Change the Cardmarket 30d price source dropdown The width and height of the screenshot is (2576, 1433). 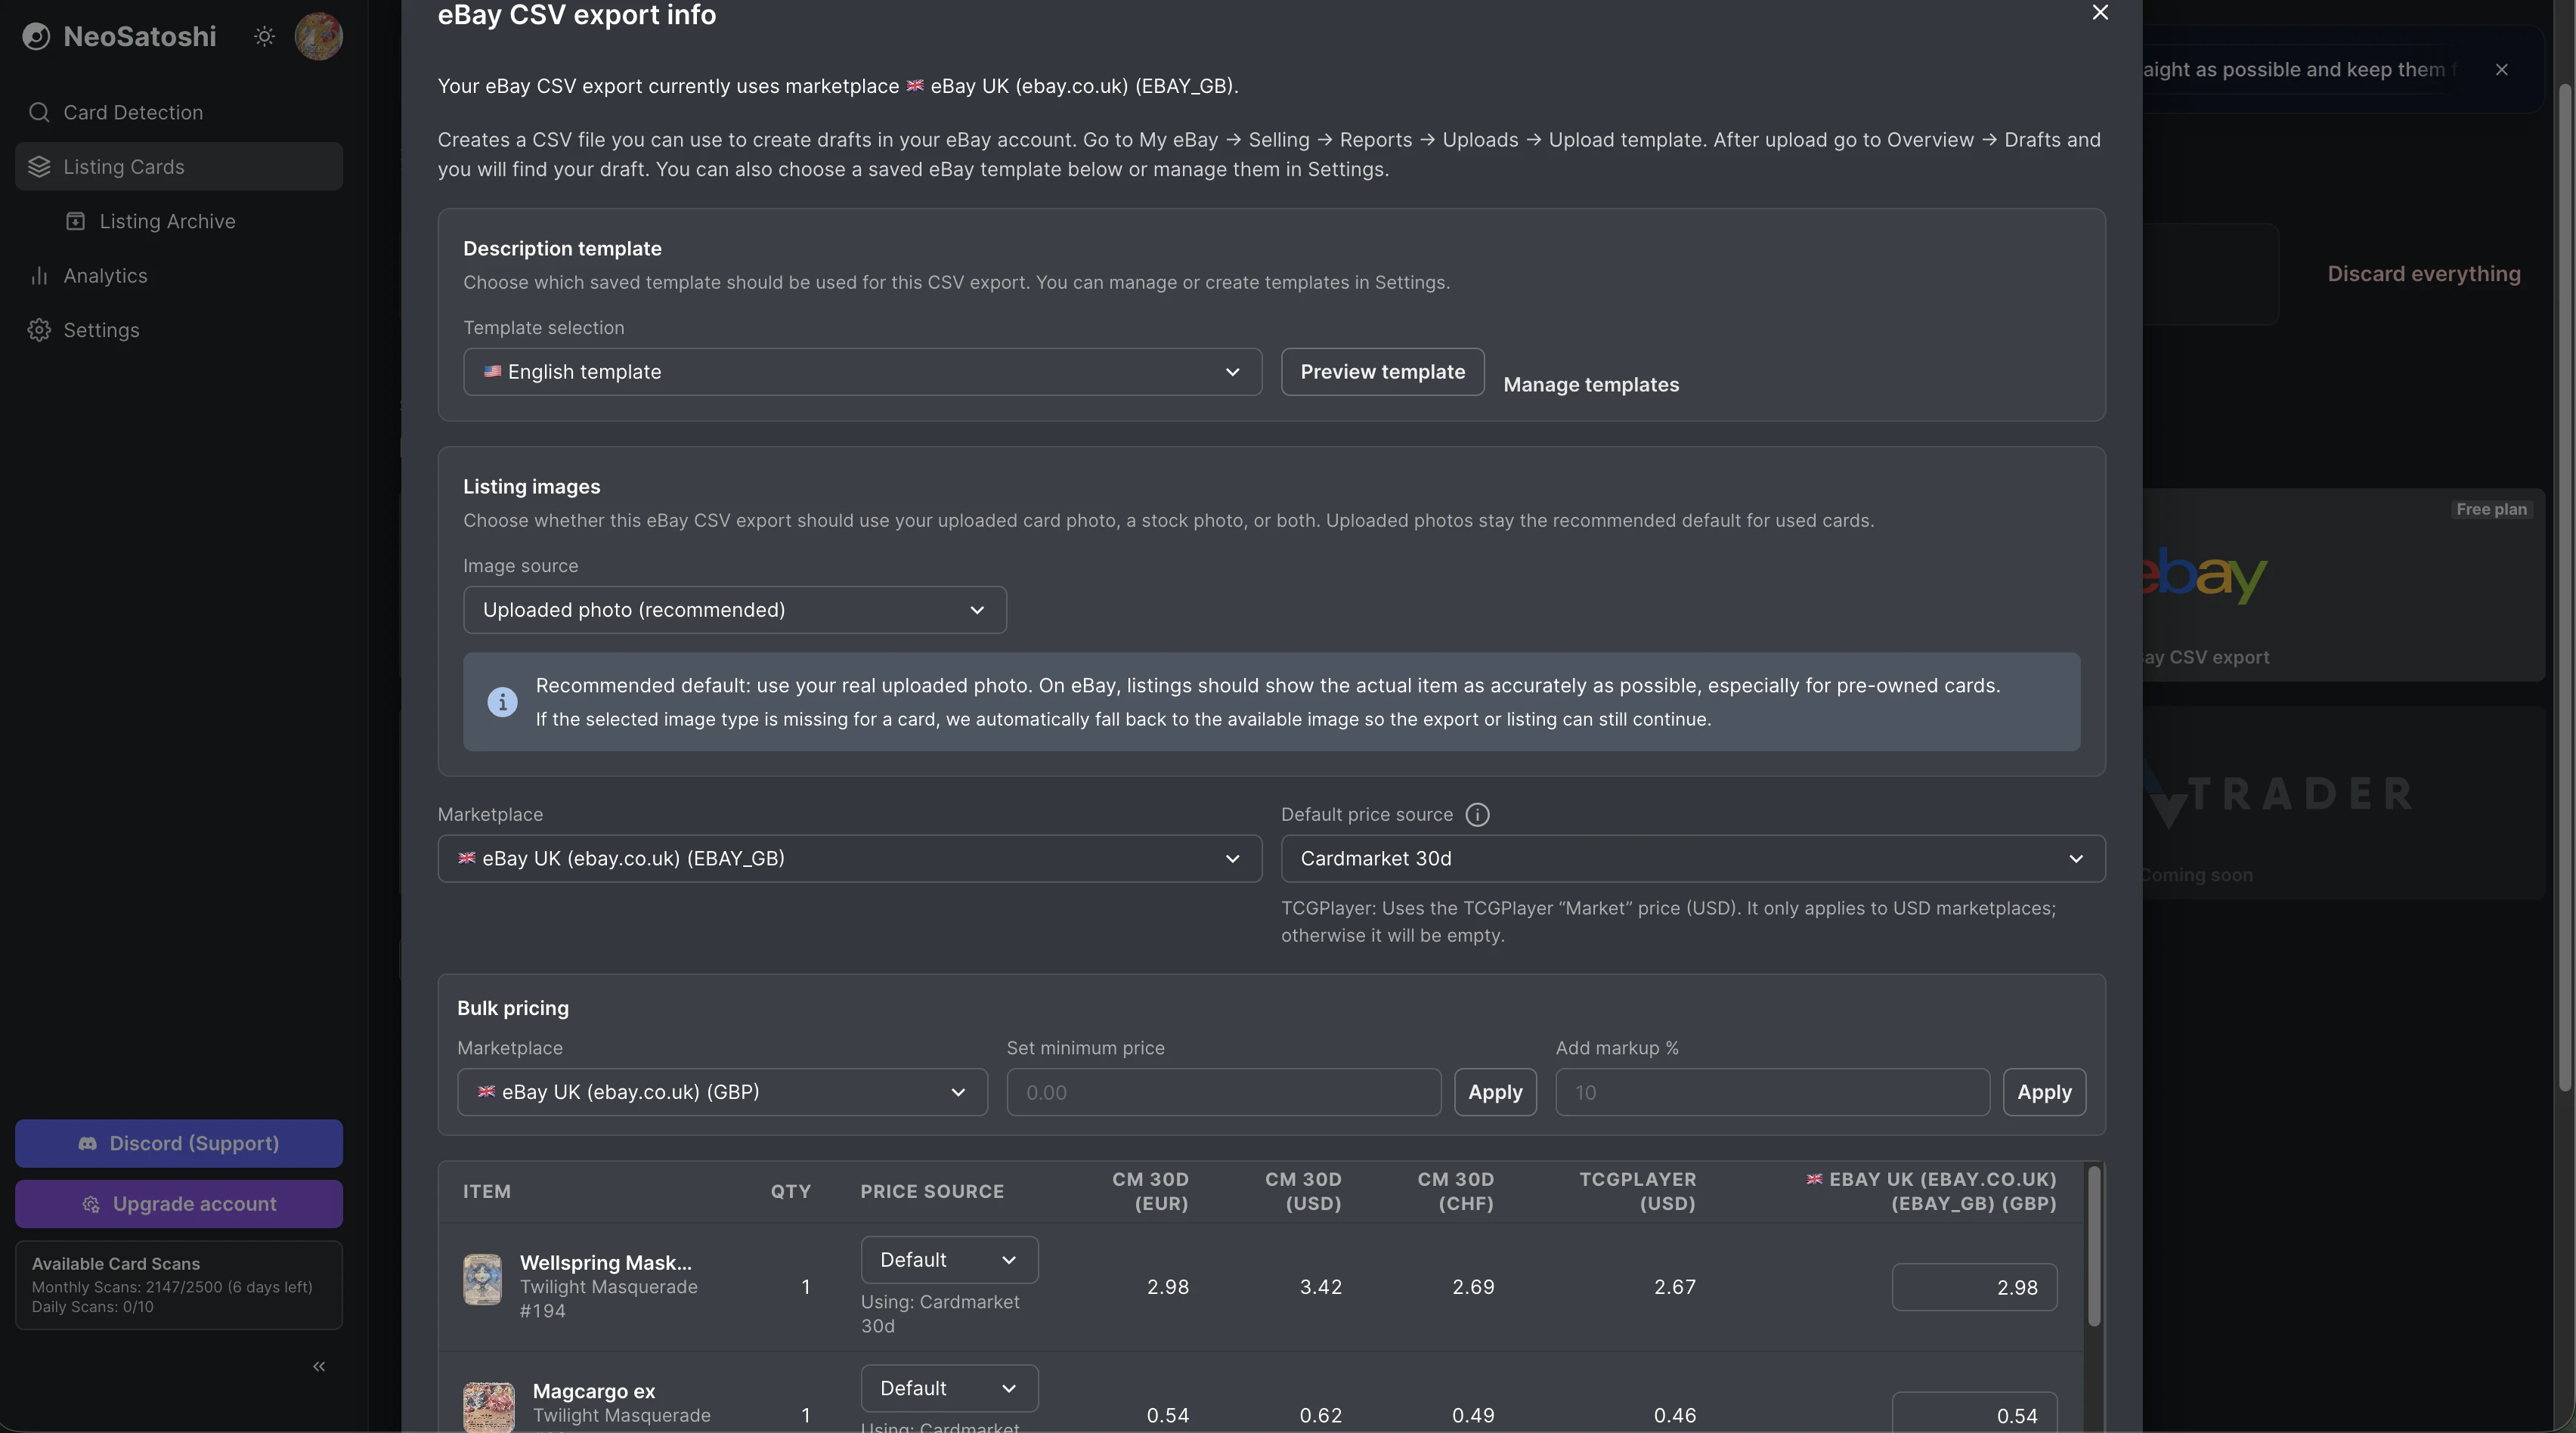1693,858
